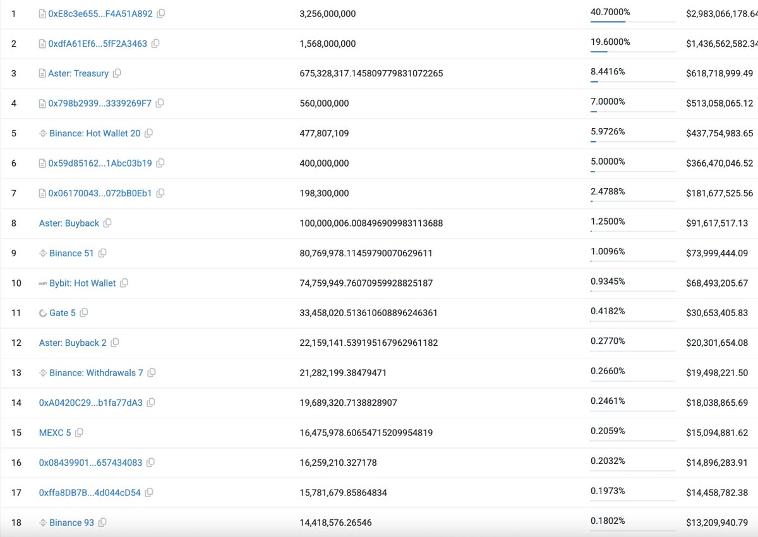Copy address 0xE8c3e655...F4A51A892
Viewport: 758px width, 537px height.
(x=161, y=13)
